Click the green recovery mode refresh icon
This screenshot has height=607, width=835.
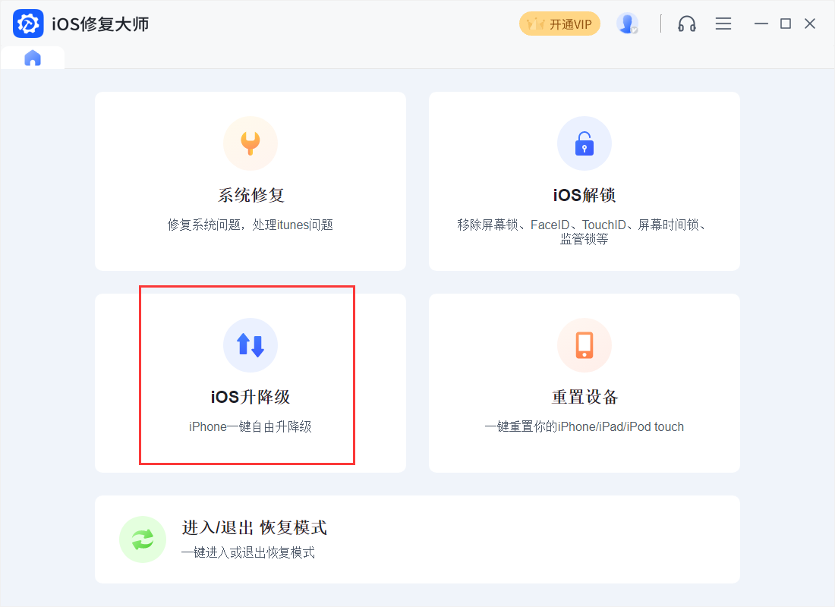[x=143, y=539]
